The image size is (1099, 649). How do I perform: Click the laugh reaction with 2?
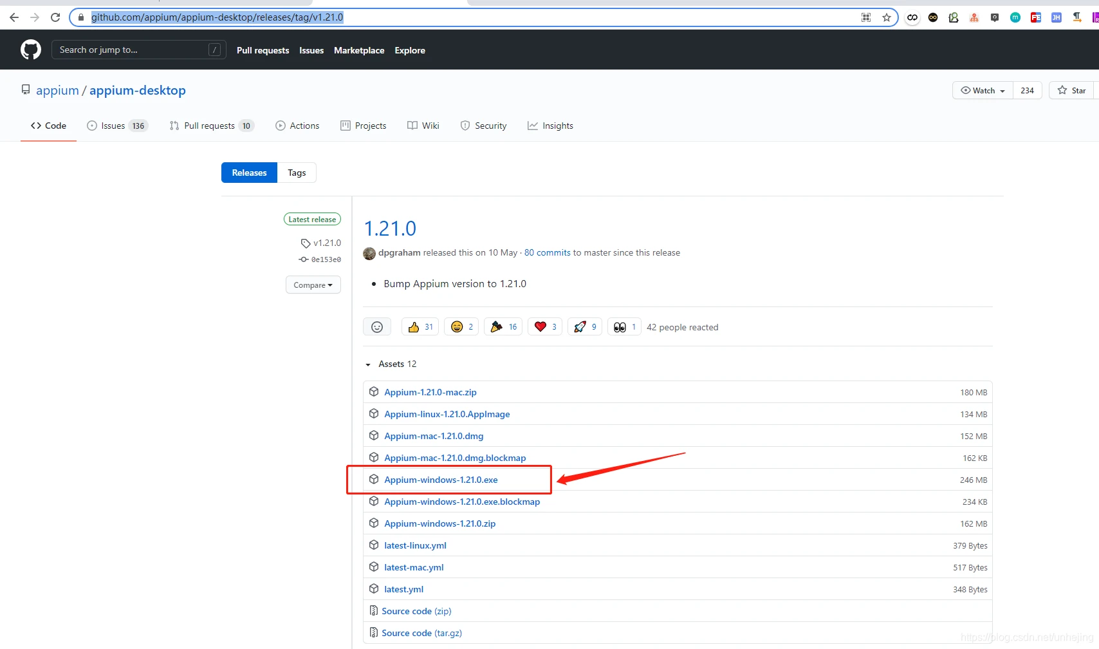[461, 327]
